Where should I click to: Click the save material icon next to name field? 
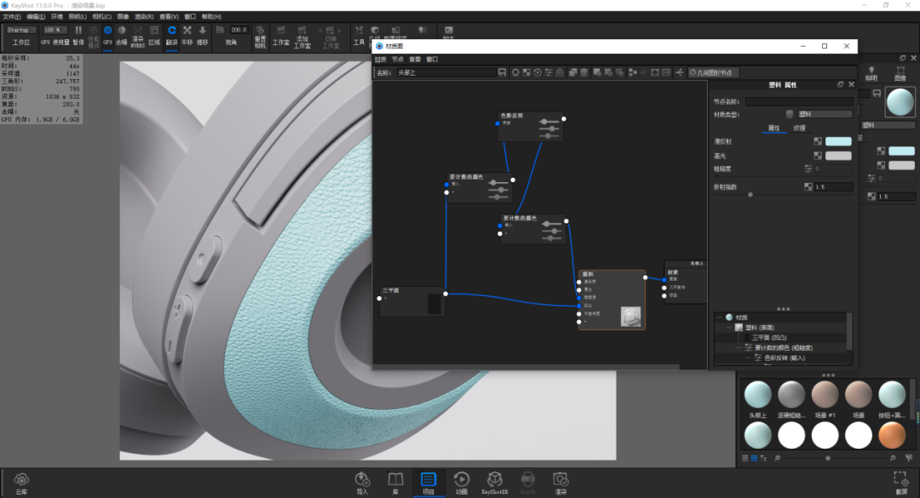point(503,72)
